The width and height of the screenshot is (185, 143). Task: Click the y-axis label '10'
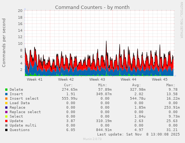coord(20,44)
